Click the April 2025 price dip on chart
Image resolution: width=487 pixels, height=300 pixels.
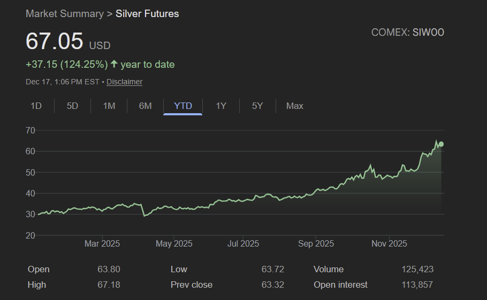(x=144, y=216)
